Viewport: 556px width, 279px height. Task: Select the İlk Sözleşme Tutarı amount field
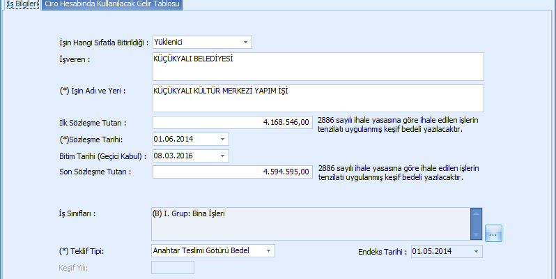[x=231, y=123]
